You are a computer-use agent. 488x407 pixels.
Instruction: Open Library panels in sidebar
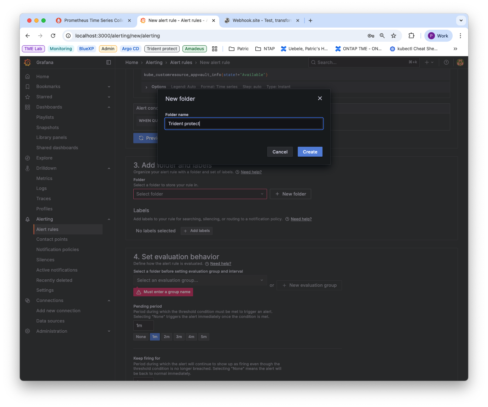point(51,137)
